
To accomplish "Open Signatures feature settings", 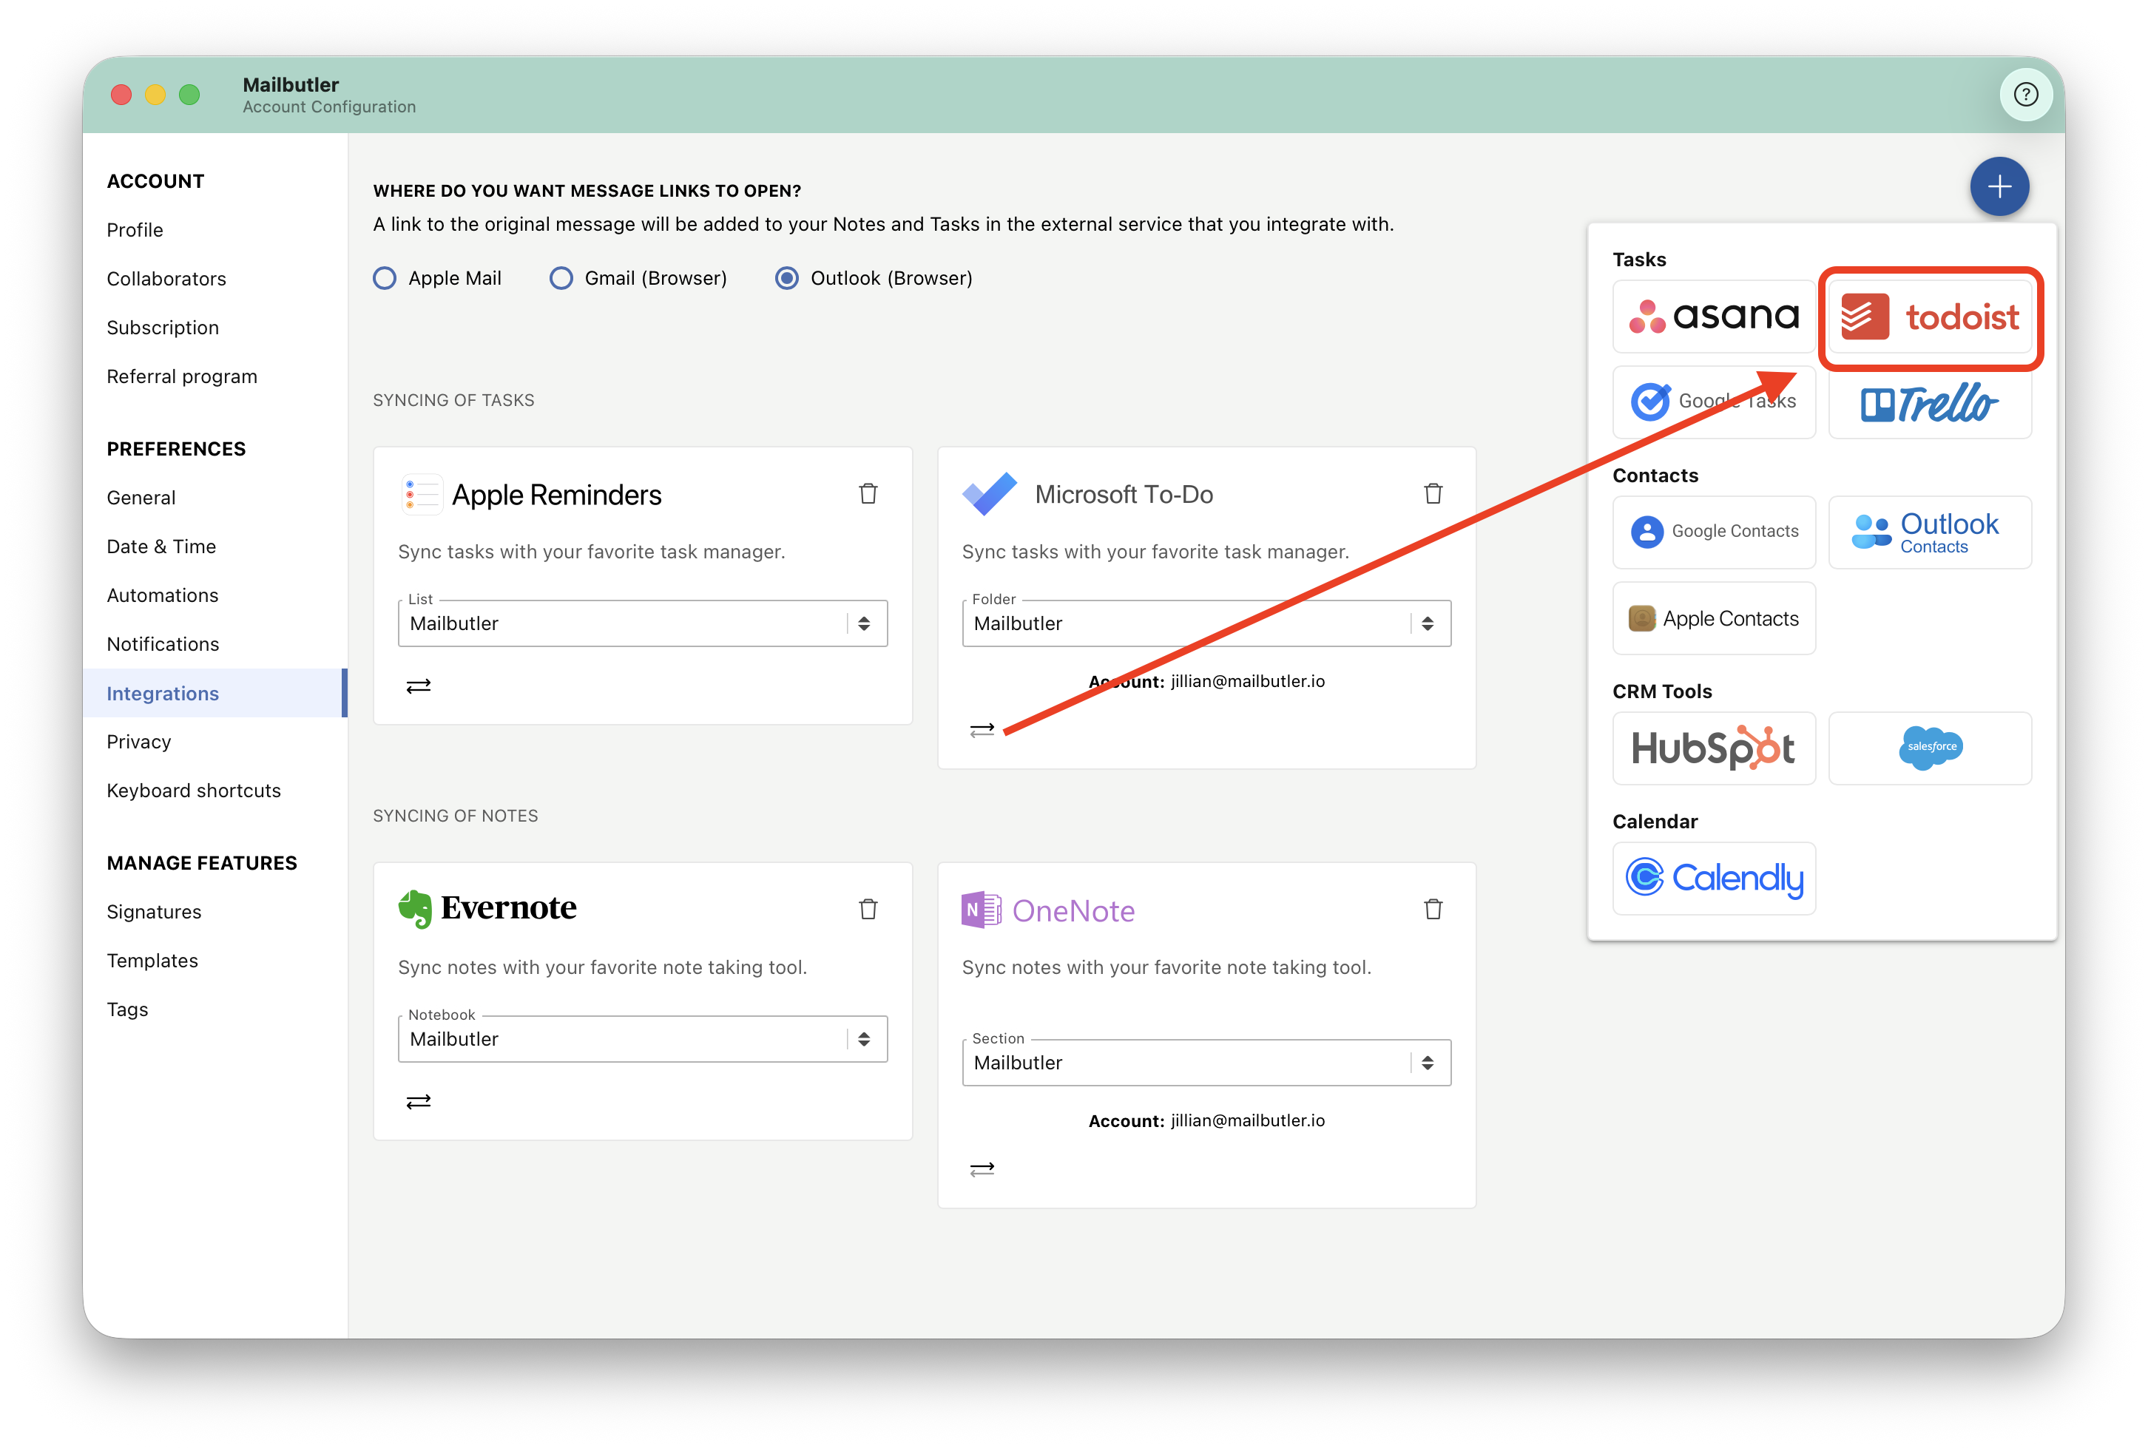I will [x=153, y=913].
